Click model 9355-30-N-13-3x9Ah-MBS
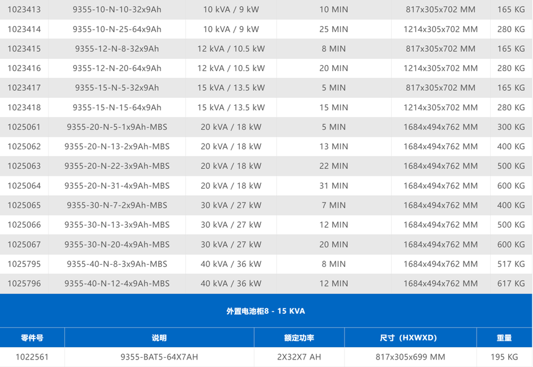 117,225
